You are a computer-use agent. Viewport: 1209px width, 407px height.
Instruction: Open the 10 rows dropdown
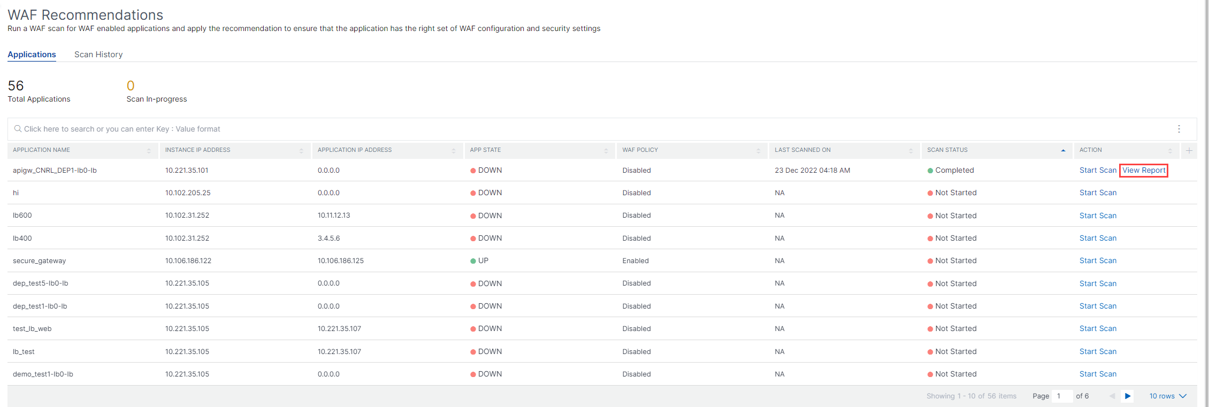pyautogui.click(x=1168, y=396)
